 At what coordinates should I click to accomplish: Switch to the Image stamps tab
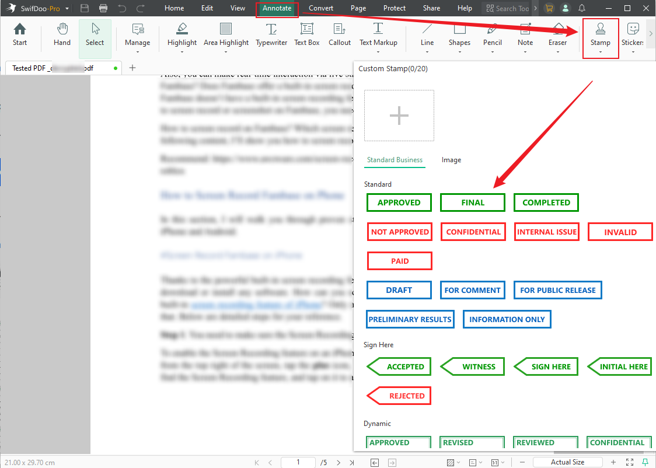(451, 159)
